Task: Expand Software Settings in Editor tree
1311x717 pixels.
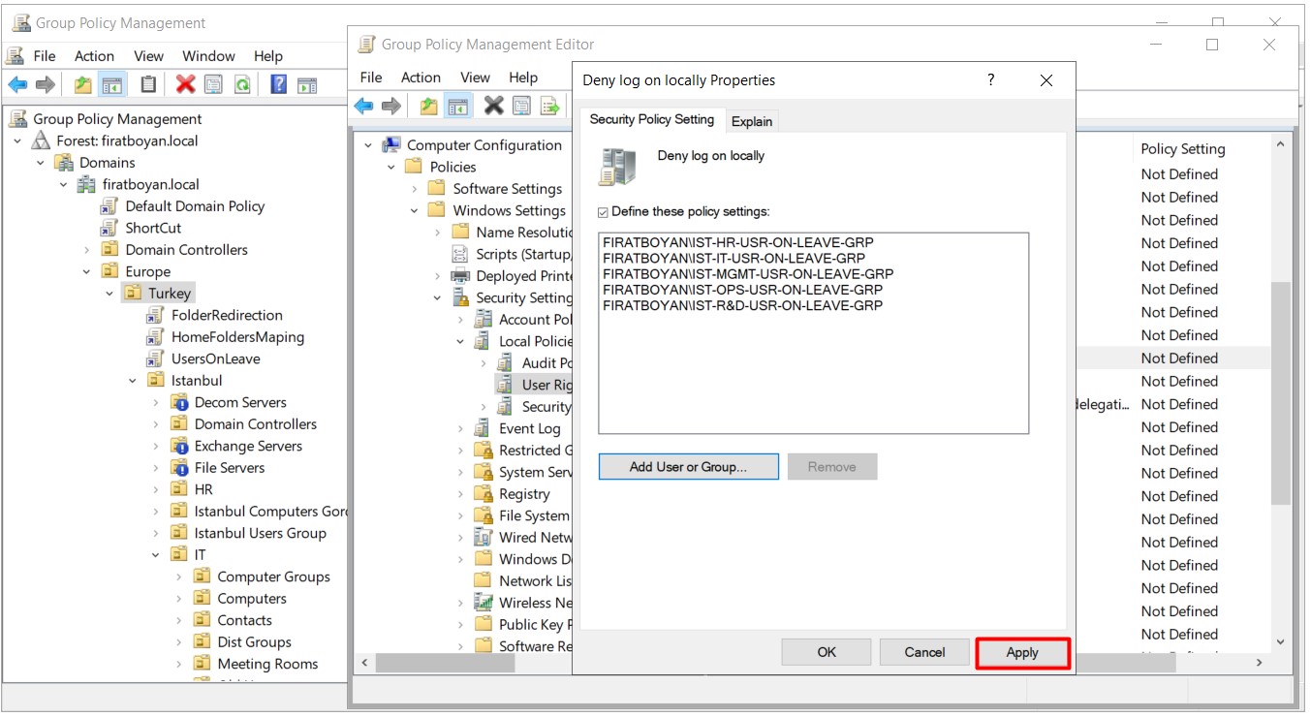Action: pos(415,189)
